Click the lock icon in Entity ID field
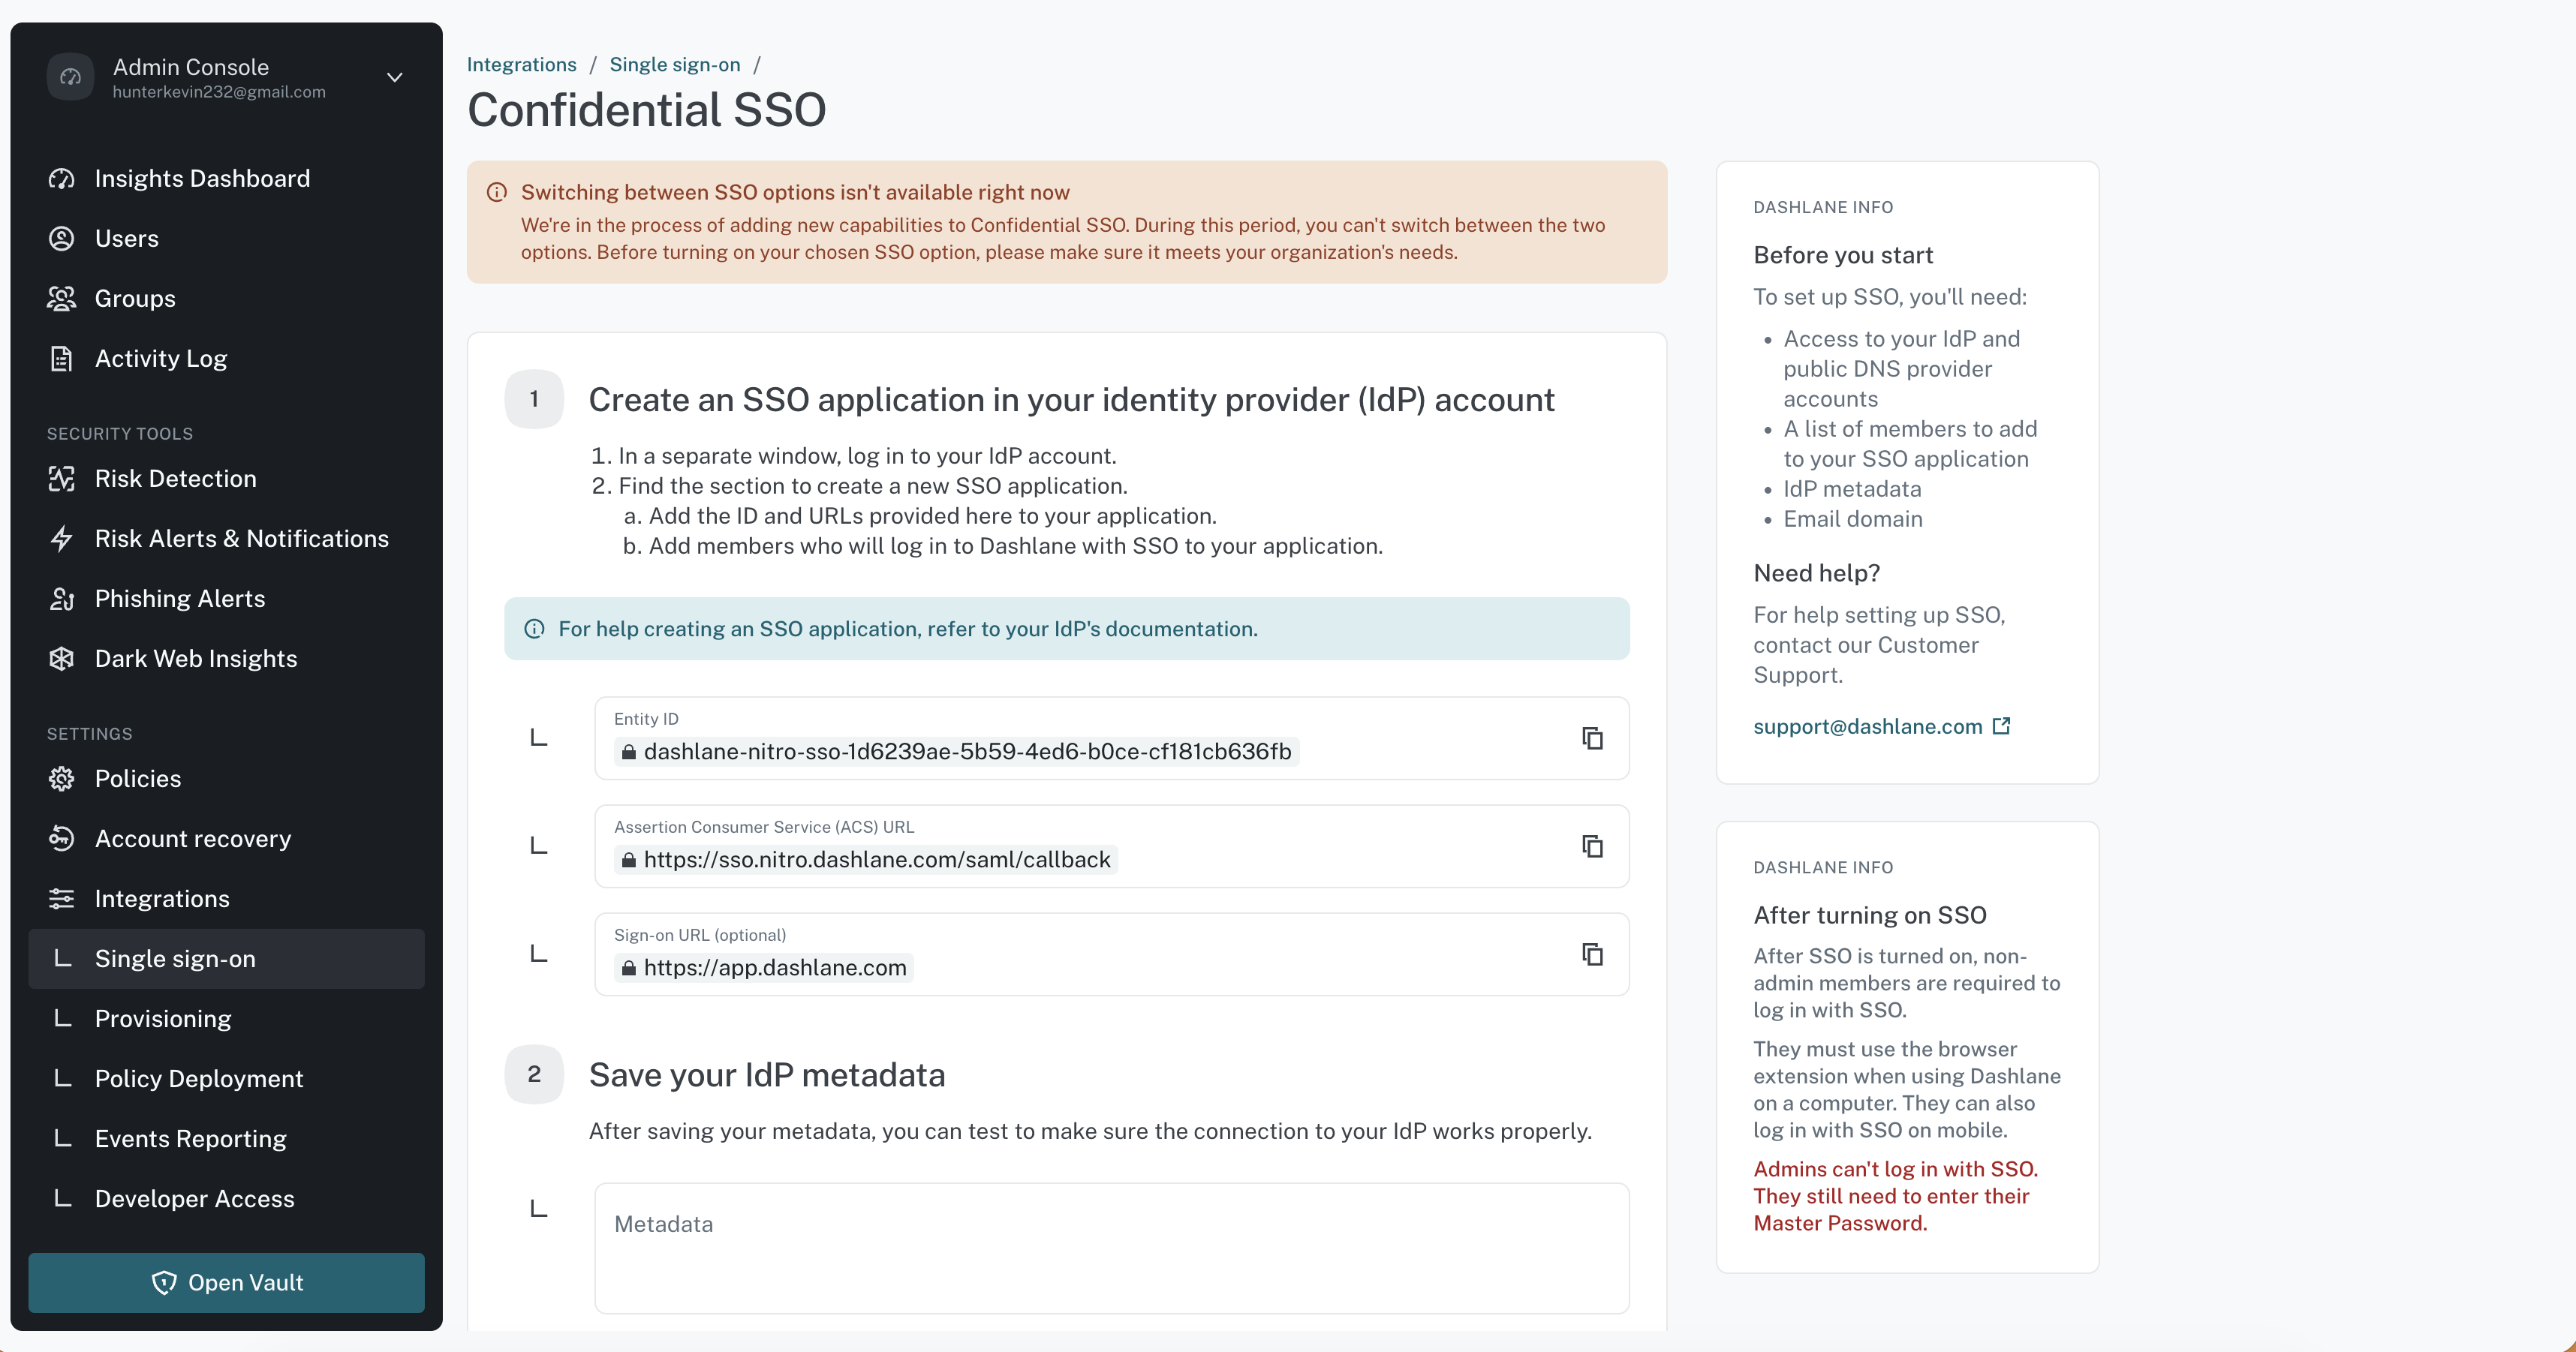Screen dimensions: 2576x1352 628,752
